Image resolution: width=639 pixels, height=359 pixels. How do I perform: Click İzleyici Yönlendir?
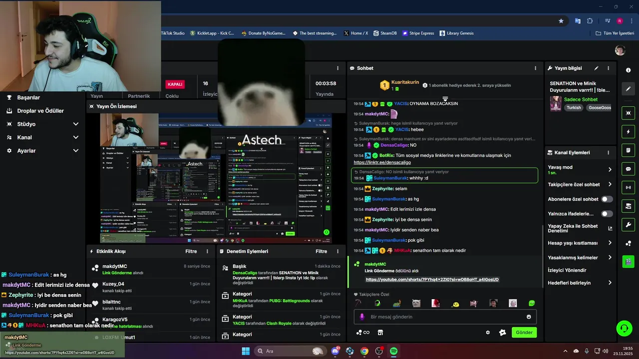(567, 270)
